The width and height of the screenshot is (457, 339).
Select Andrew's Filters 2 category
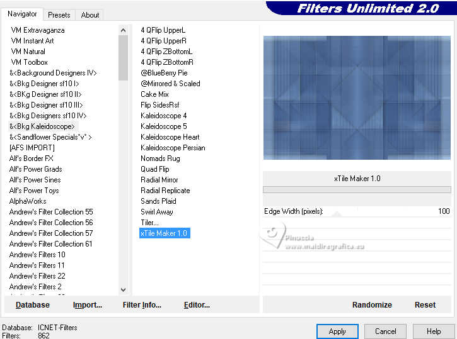point(35,287)
